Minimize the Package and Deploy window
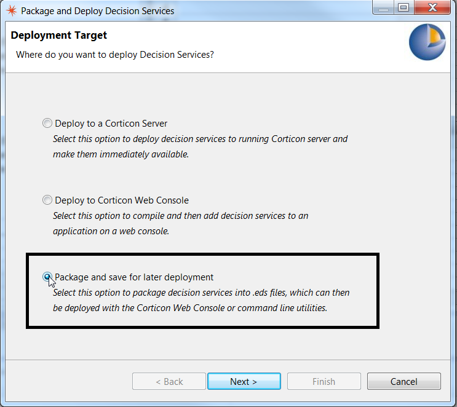 383,7
